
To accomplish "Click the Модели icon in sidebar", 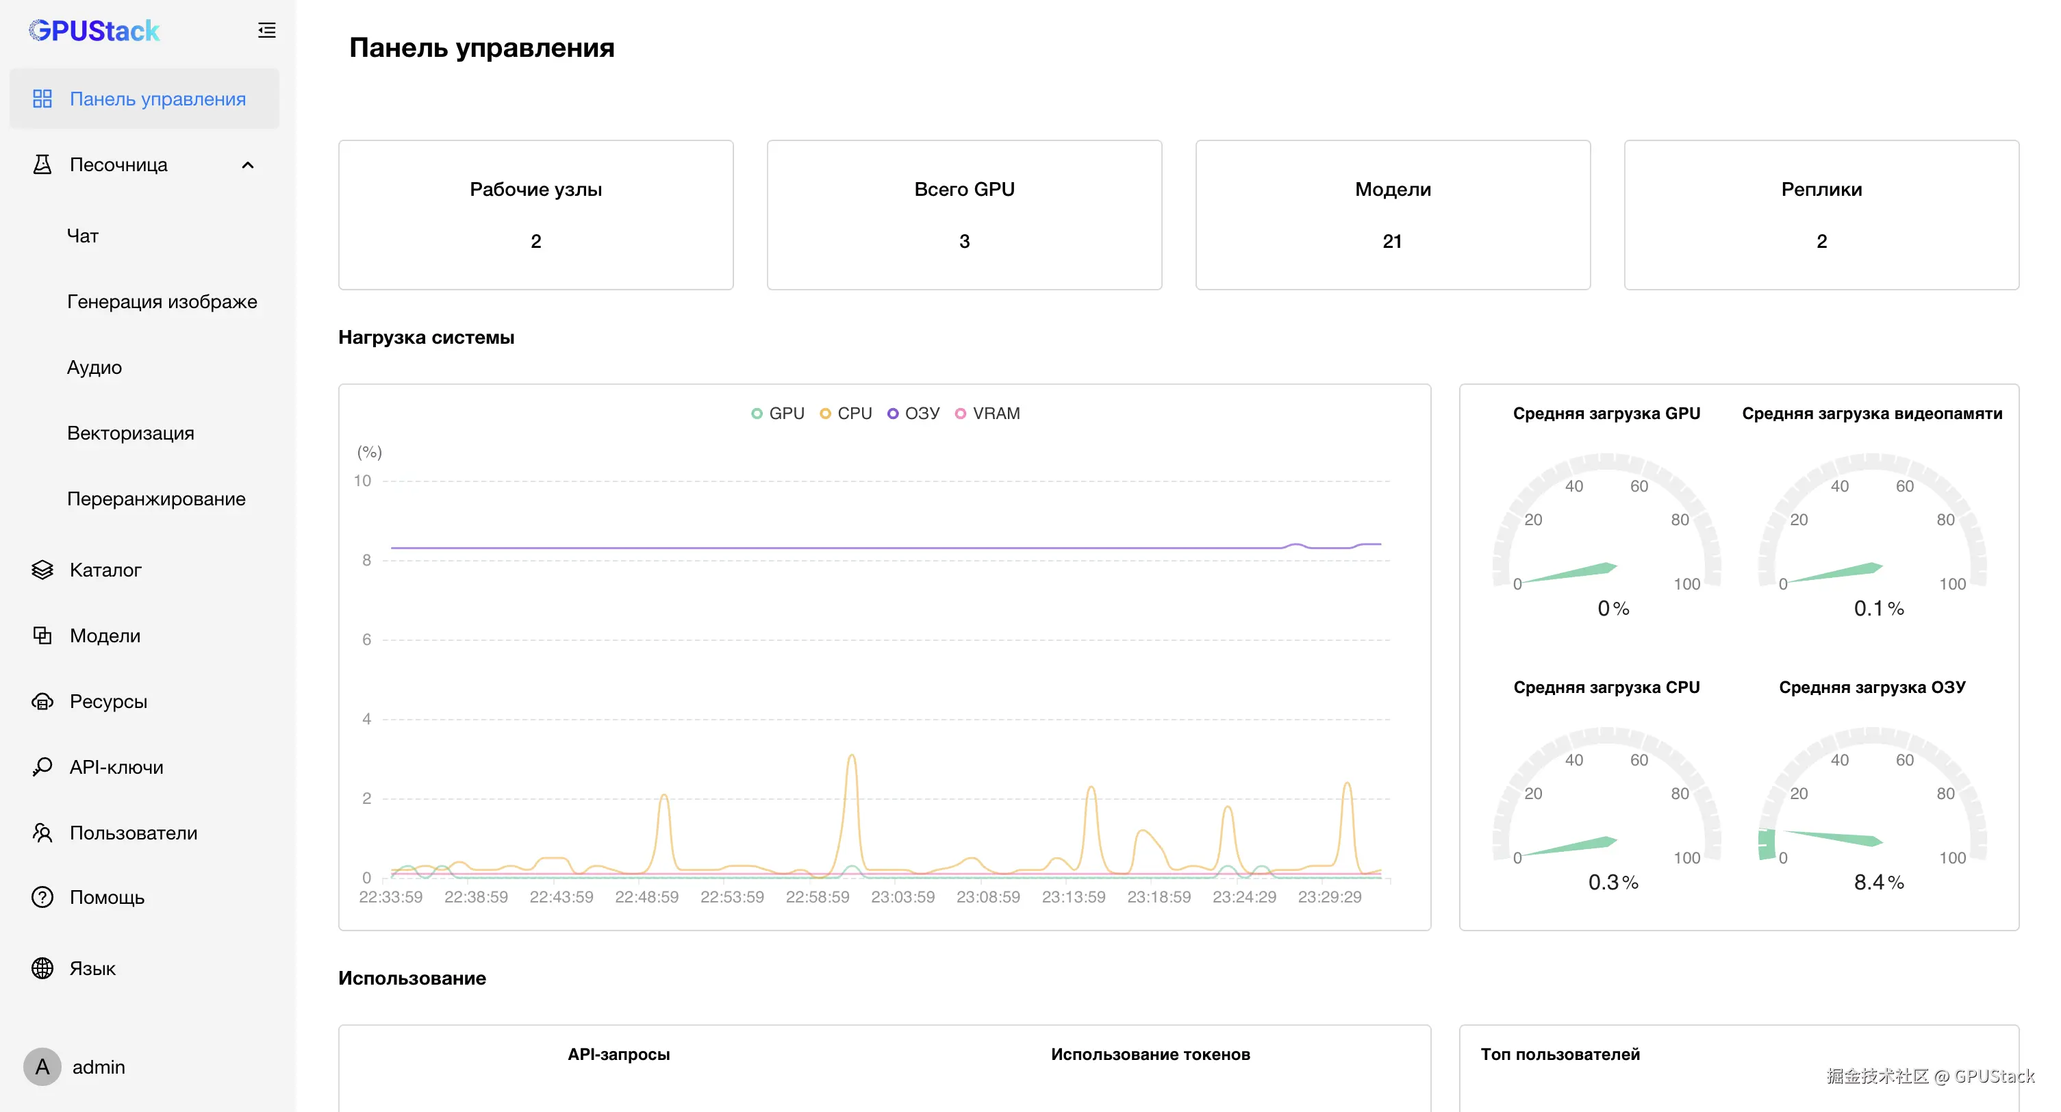I will tap(42, 635).
